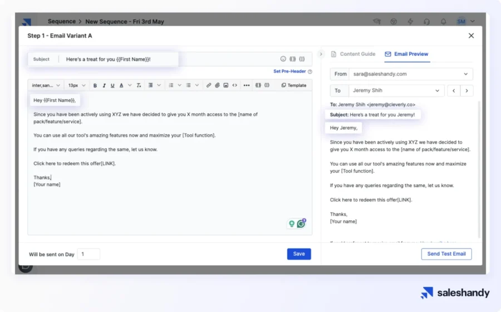This screenshot has height=312, width=501.
Task: Open emoji picker in the subject field
Action: pos(283,59)
